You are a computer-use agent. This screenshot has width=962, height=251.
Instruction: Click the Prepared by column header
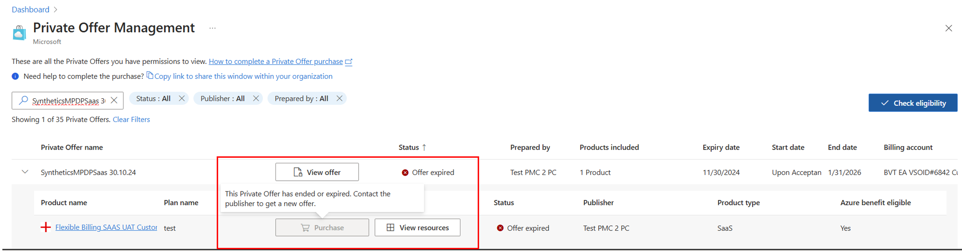coord(530,147)
